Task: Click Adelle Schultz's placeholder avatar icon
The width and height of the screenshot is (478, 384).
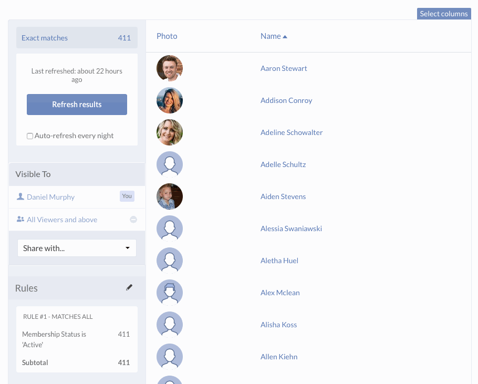Action: click(x=170, y=164)
